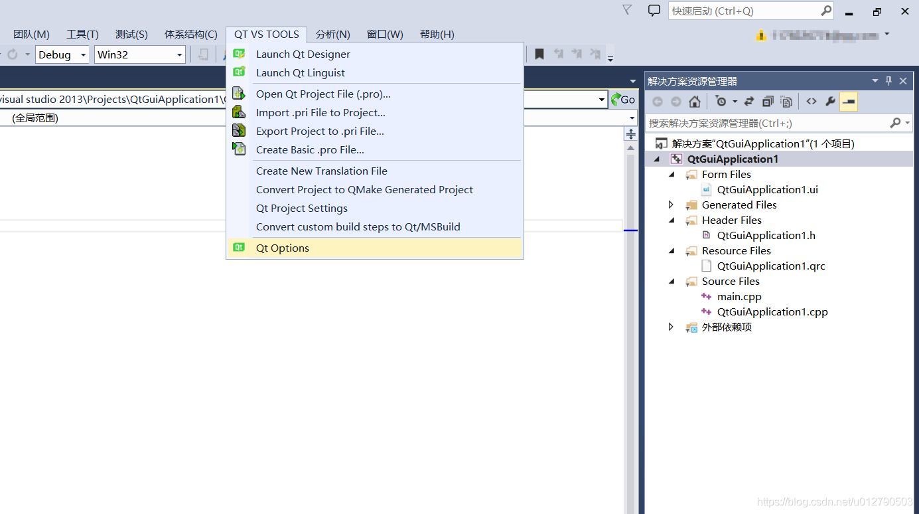Choose Convert custom build steps to Qt/MSBuild
This screenshot has height=514, width=919.
click(375, 227)
